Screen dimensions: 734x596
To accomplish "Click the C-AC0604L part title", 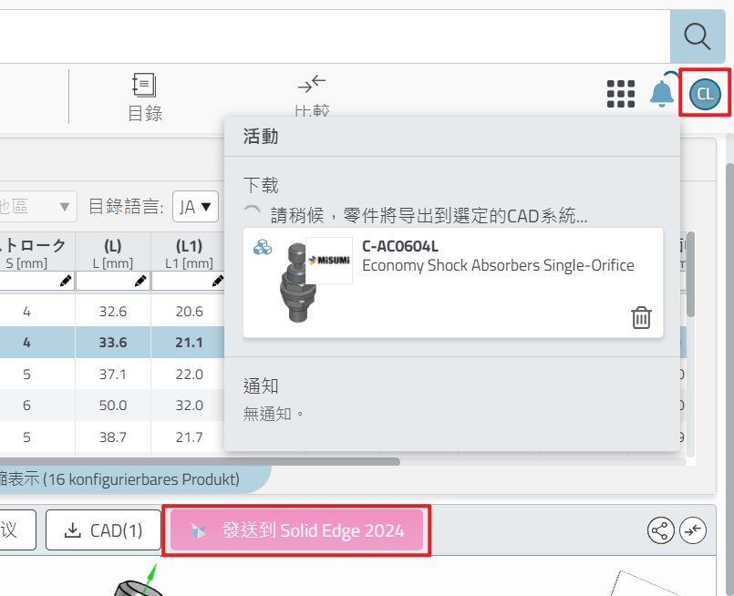I will (x=399, y=246).
